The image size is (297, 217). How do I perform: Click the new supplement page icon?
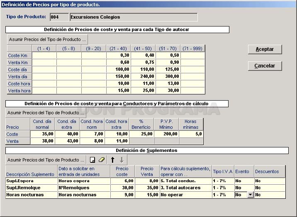[92, 160]
